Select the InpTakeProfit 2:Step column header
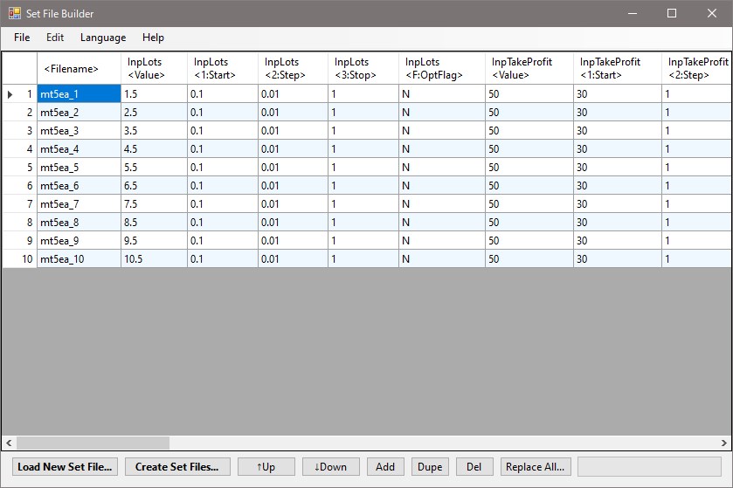 click(x=696, y=69)
